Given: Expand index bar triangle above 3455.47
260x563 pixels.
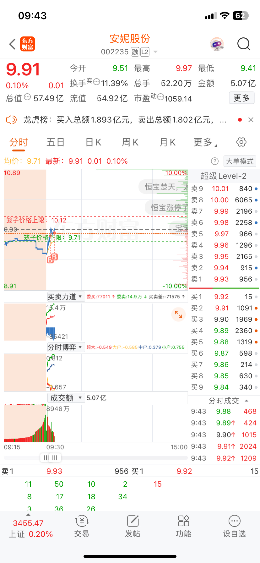Looking at the screenshot, I should (28, 515).
